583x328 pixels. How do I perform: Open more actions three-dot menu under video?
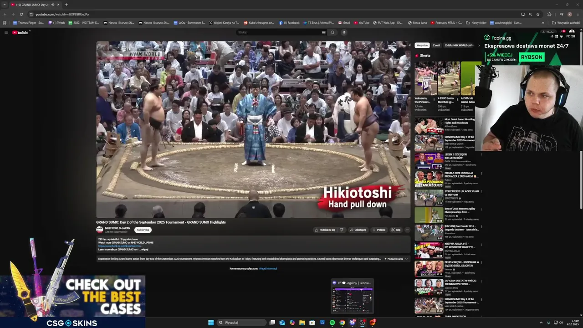(407, 230)
